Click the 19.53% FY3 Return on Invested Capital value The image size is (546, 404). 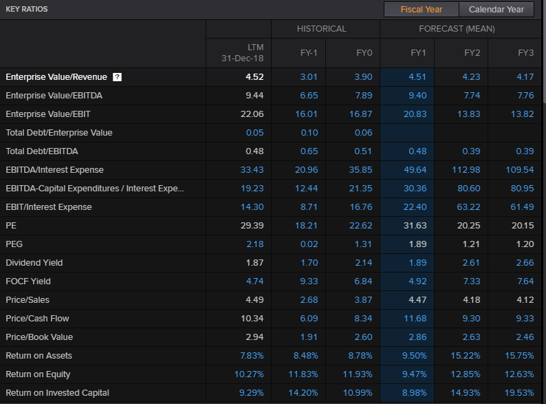(x=519, y=393)
